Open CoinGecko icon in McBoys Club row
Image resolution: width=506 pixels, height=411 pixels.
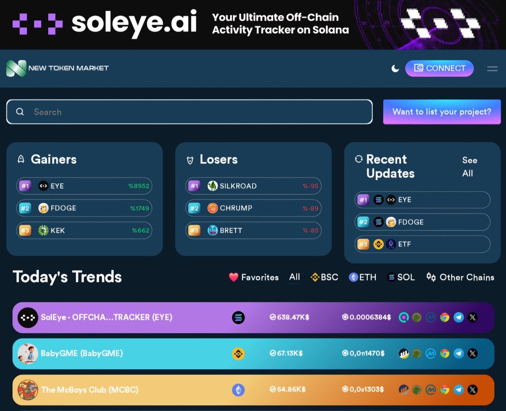click(x=417, y=390)
